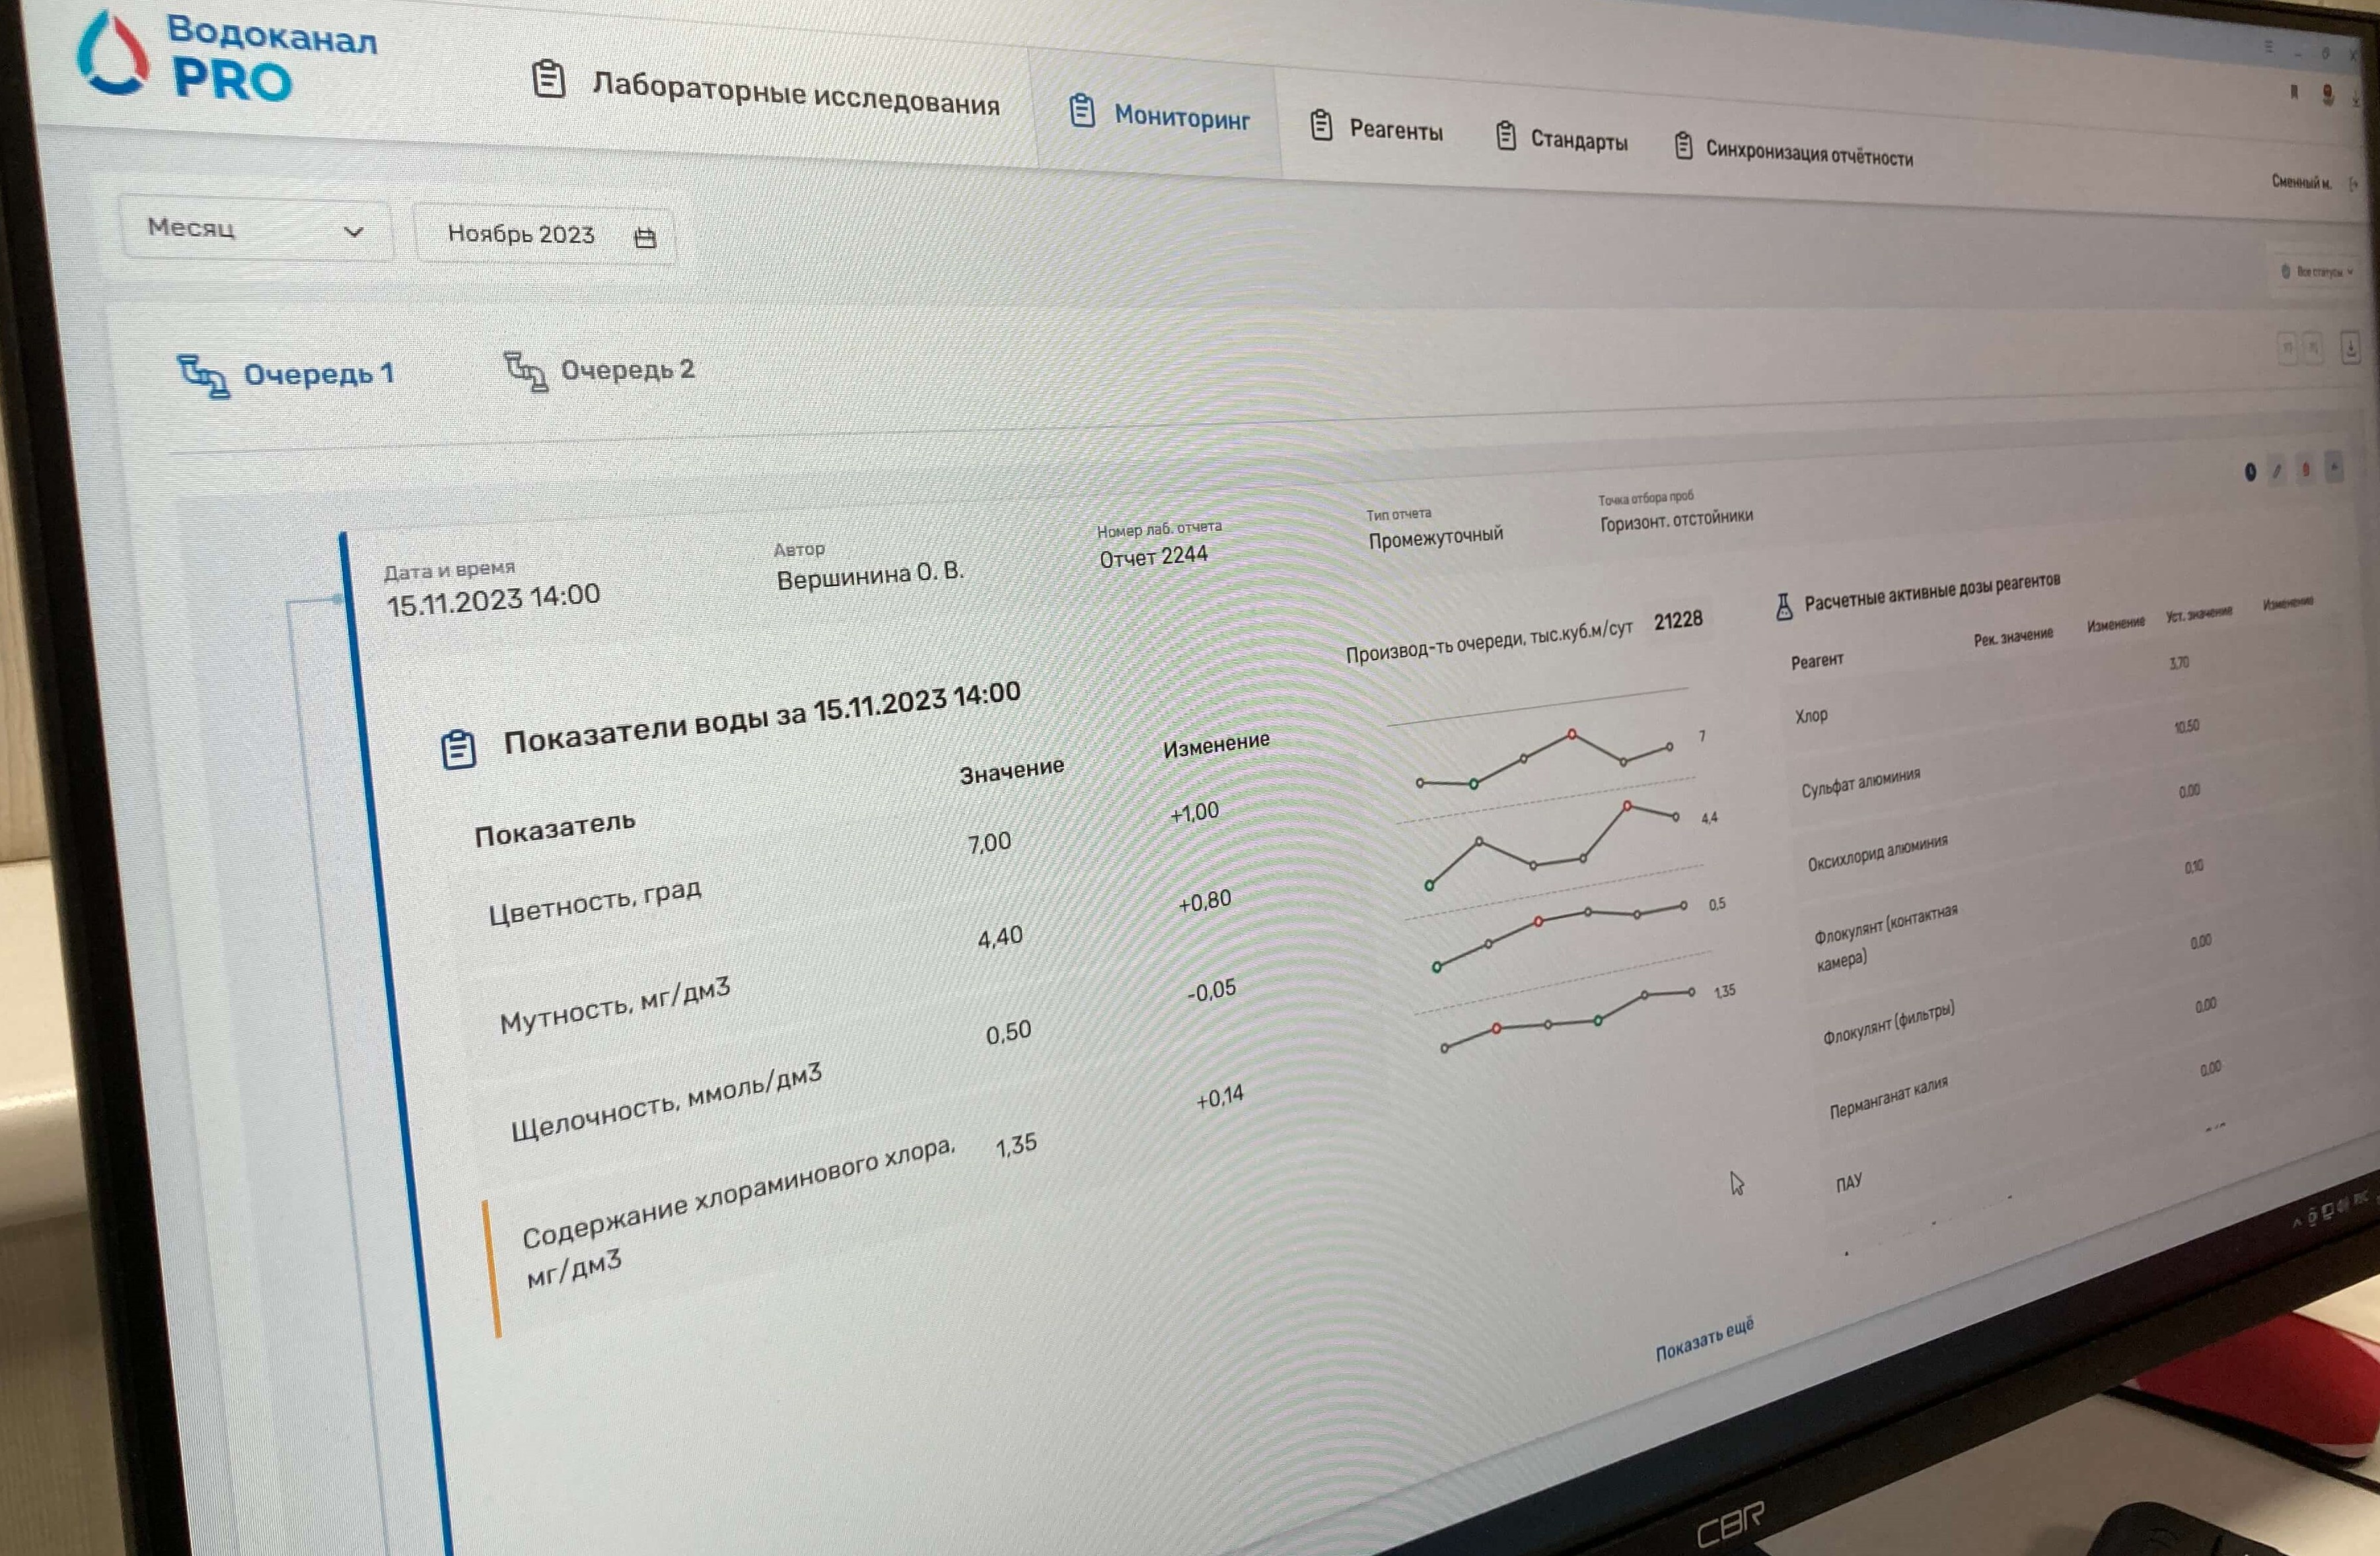This screenshot has width=2380, height=1556.
Task: Select the Очередь 1 tab
Action: pos(286,376)
